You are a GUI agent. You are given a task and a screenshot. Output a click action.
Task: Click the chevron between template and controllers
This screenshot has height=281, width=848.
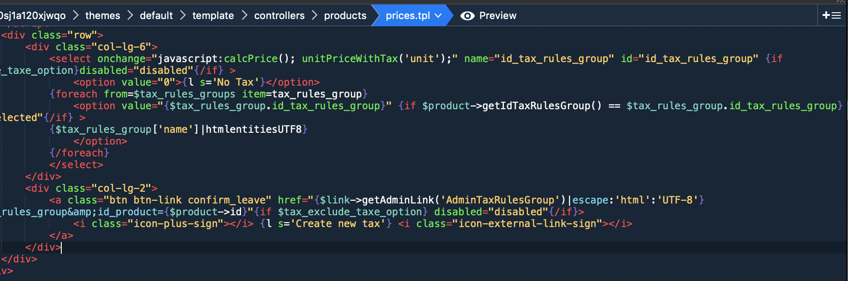(245, 16)
